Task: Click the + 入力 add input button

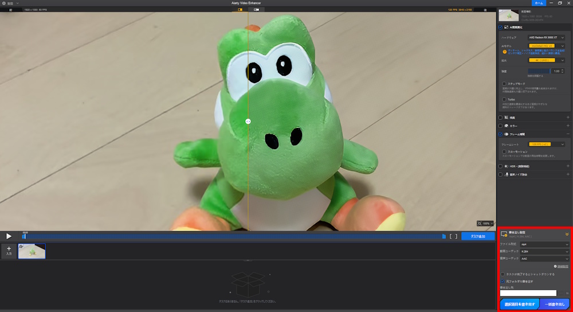Action: [x=9, y=251]
